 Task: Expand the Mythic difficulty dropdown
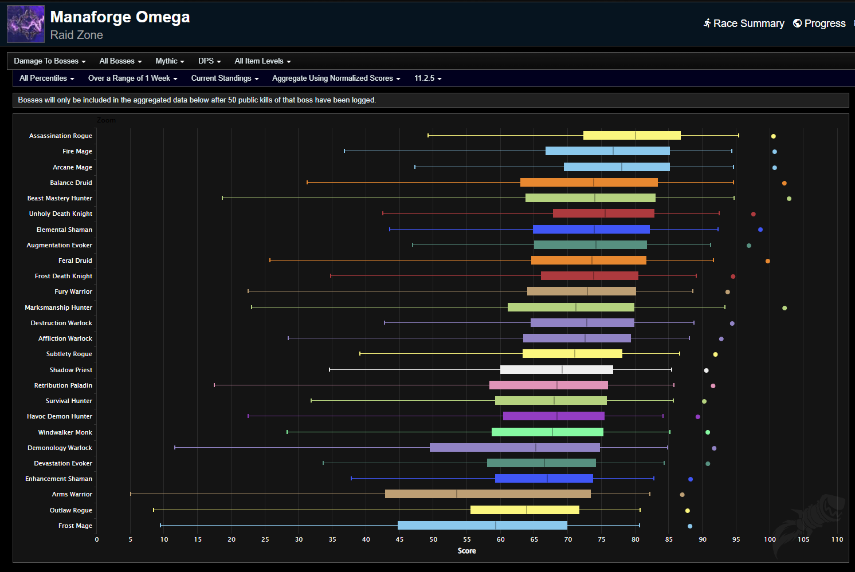[x=170, y=61]
